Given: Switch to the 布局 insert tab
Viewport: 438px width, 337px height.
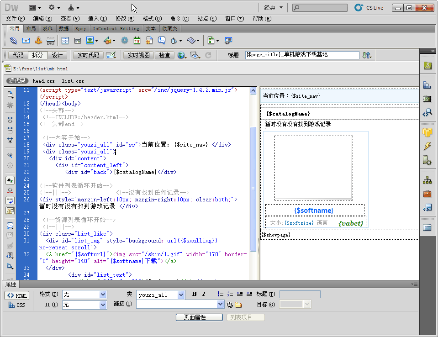Looking at the screenshot, I should click(x=31, y=28).
